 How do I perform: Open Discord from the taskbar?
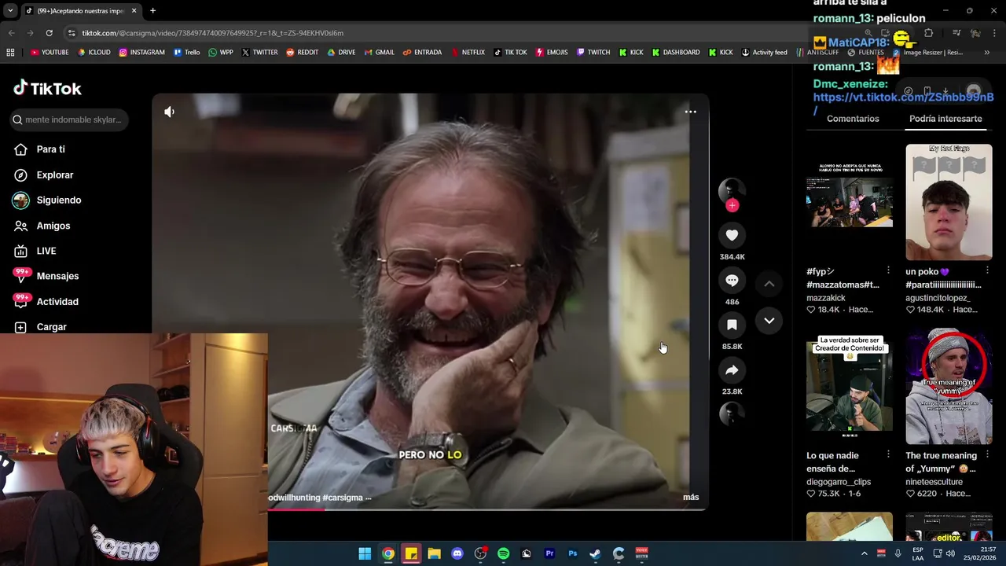pyautogui.click(x=457, y=553)
